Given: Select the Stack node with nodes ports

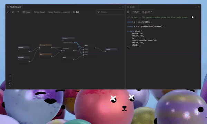Looking at the screenshot, I should click(89, 50).
